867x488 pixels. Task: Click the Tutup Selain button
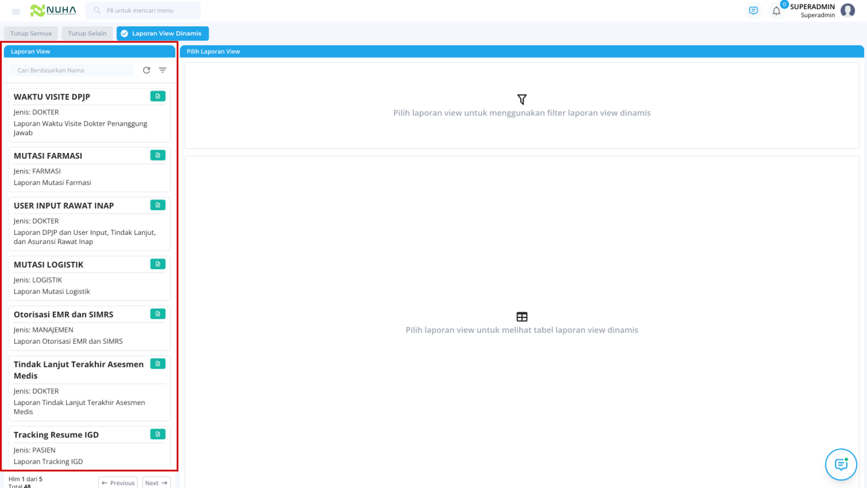tap(87, 34)
